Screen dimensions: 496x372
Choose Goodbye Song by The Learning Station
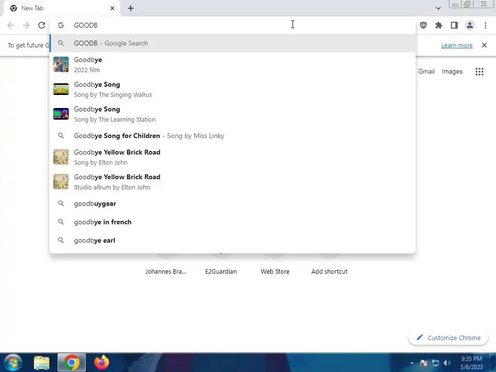click(232, 114)
